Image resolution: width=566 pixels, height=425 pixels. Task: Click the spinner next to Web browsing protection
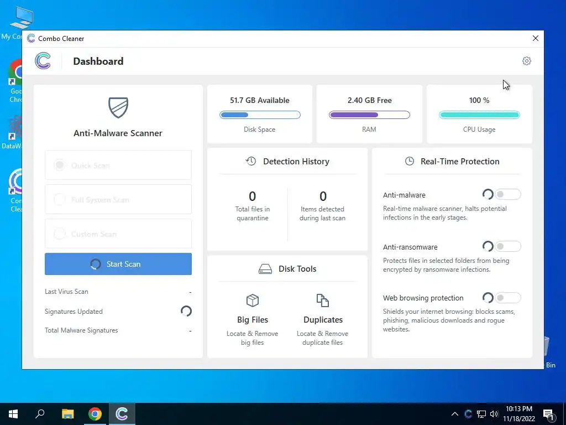(x=488, y=298)
